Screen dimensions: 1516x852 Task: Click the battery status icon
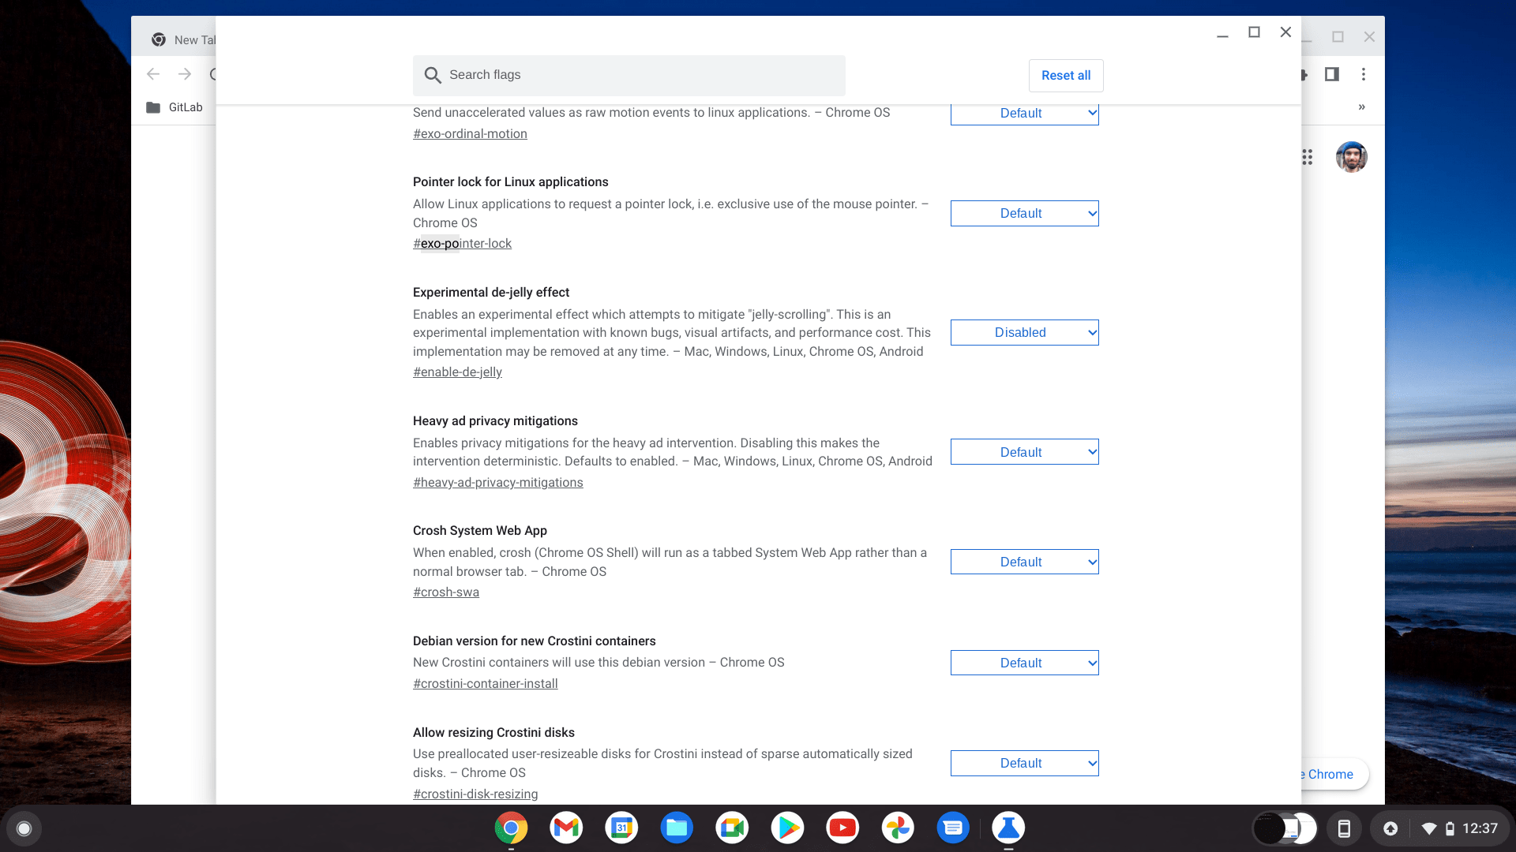pyautogui.click(x=1450, y=828)
